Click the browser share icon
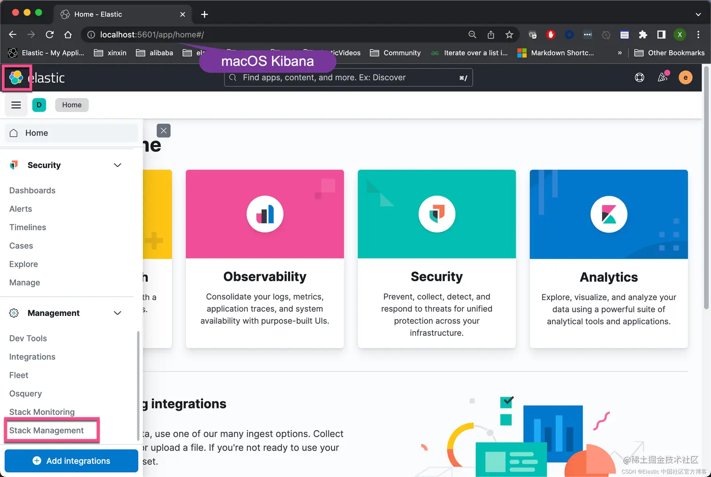Viewport: 711px width, 477px height. click(491, 34)
